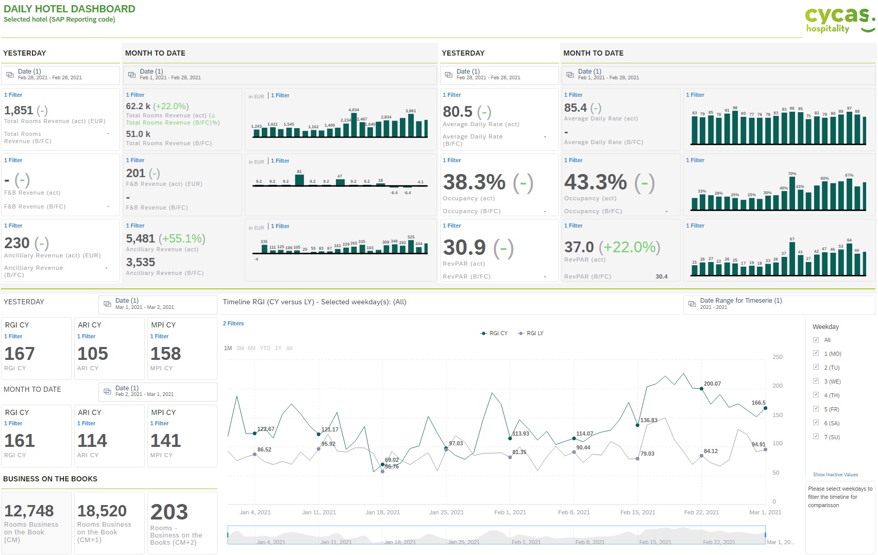Toggle the 2 (TU) weekday checkbox

tap(816, 368)
